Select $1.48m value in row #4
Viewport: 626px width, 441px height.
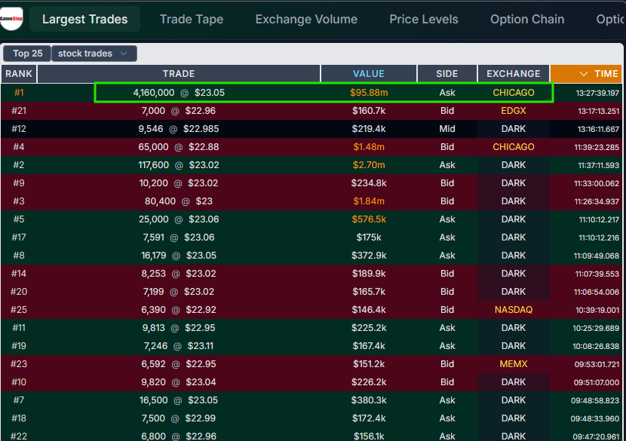point(369,147)
